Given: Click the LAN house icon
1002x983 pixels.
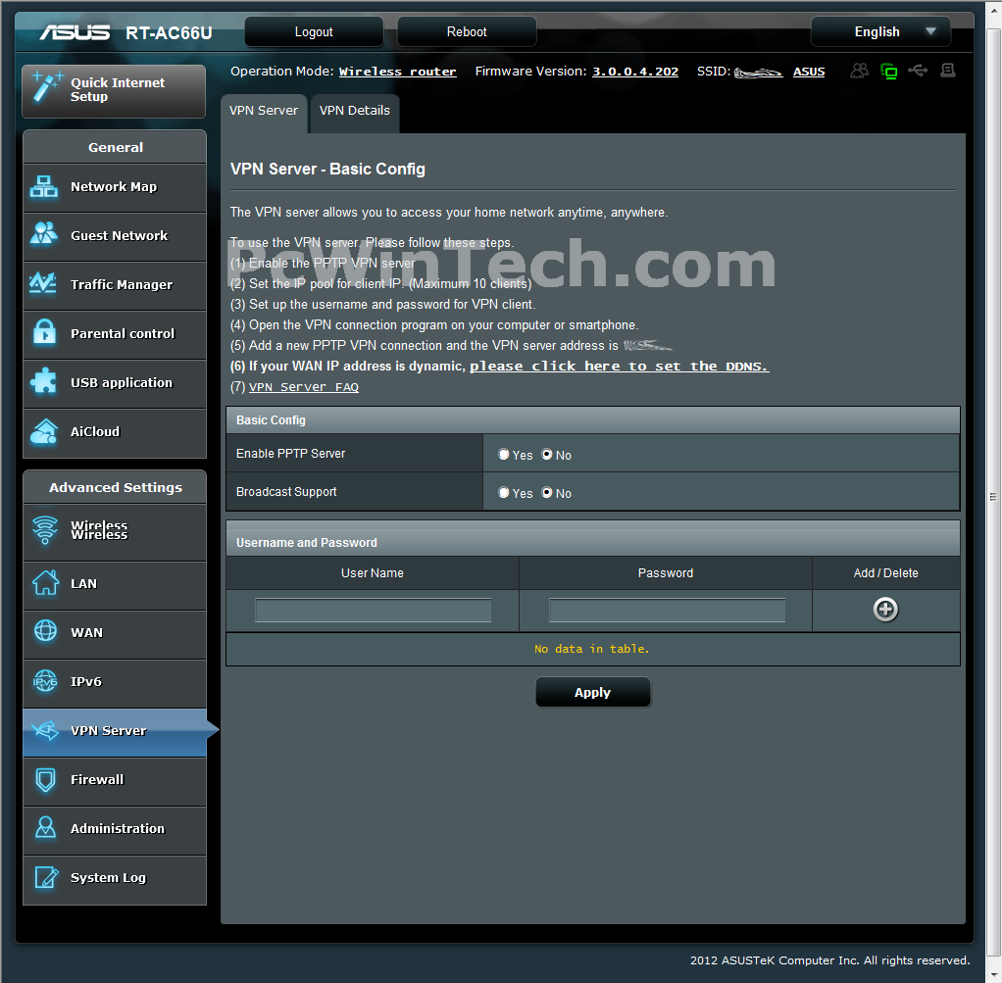Looking at the screenshot, I should point(45,582).
